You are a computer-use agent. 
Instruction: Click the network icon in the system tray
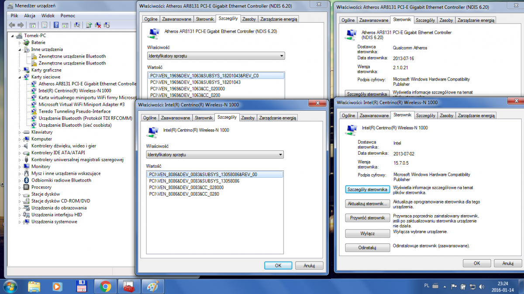[x=472, y=287]
